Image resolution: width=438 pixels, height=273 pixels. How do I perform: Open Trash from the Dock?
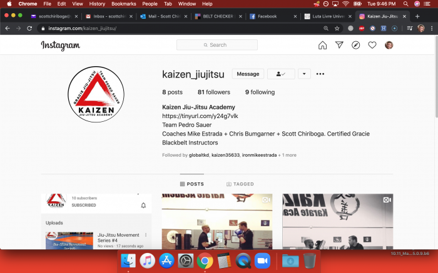(x=309, y=261)
